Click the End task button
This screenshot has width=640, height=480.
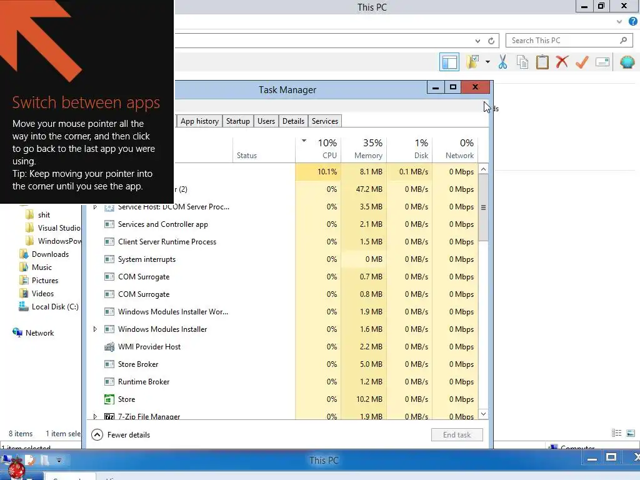click(x=457, y=435)
